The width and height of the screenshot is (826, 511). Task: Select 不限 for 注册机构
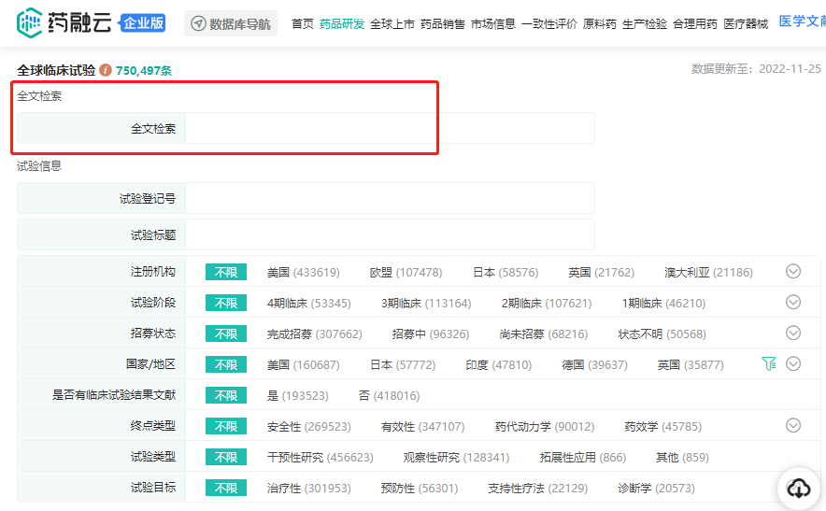point(226,273)
